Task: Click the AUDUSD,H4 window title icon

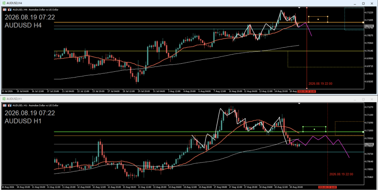Action: tap(4, 3)
